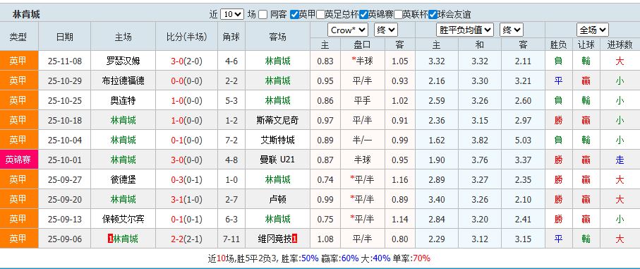Viewport: 640px width, 269px height.
Task: Toggle the 同客 checkbox
Action: 263,15
